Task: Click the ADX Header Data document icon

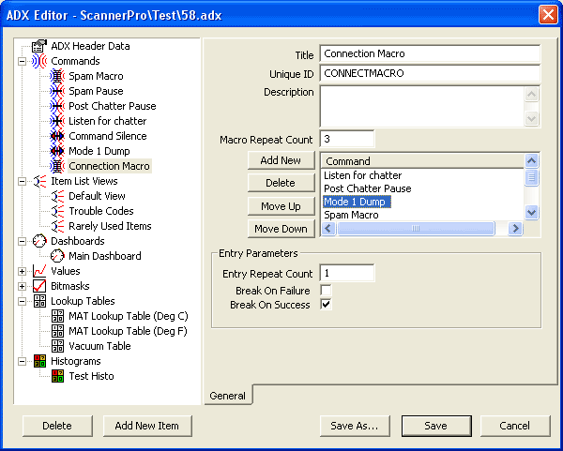Action: click(x=39, y=46)
